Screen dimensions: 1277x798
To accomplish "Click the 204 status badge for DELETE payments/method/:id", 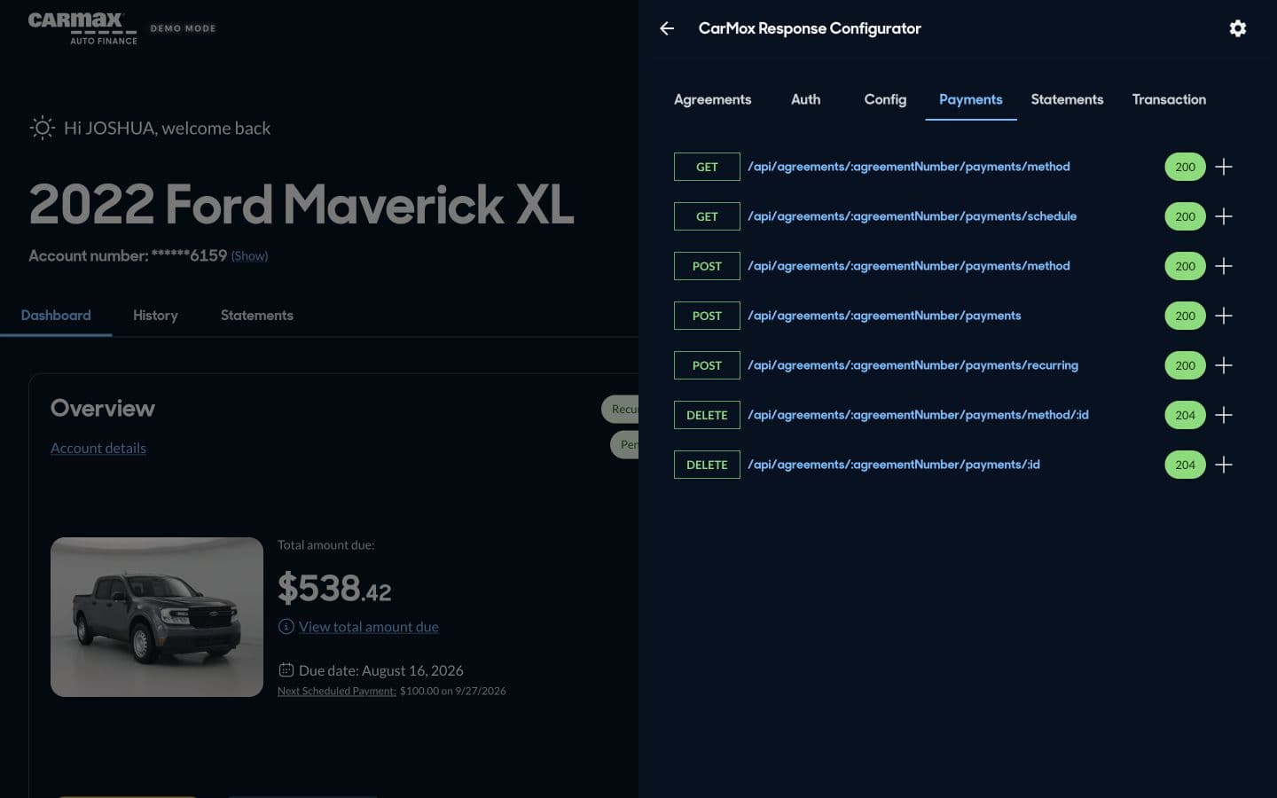I will (x=1185, y=415).
